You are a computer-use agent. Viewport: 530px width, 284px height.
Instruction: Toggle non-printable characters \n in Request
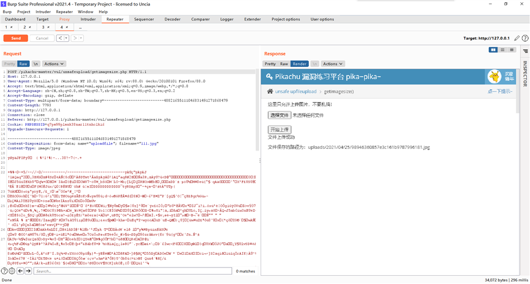coord(35,64)
